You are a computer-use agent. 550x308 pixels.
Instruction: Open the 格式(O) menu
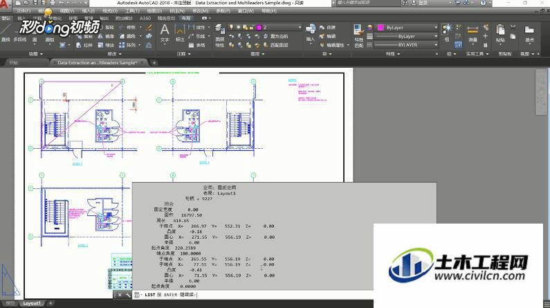109,11
